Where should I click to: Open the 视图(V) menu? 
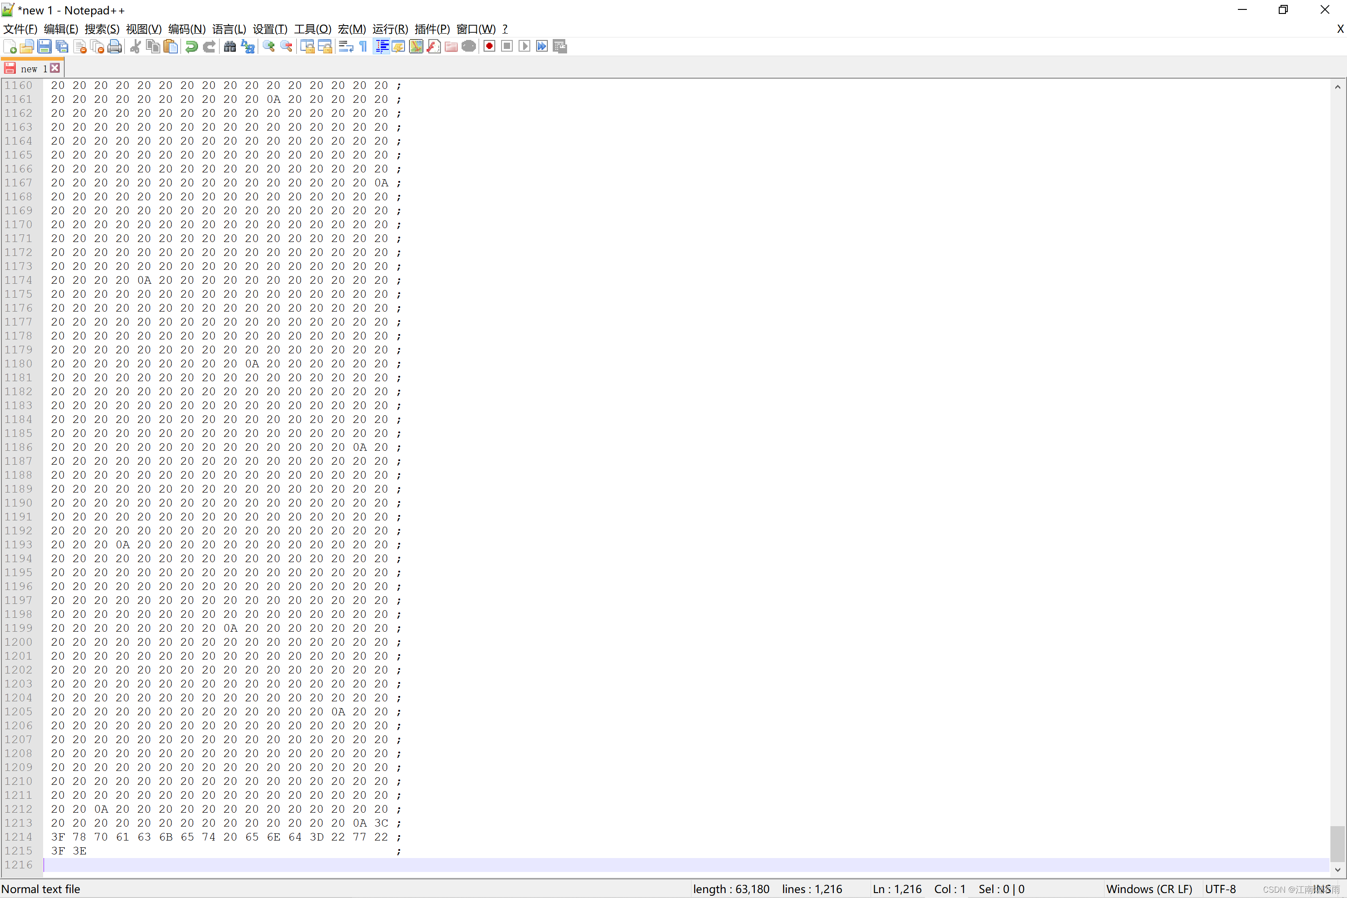tap(144, 29)
